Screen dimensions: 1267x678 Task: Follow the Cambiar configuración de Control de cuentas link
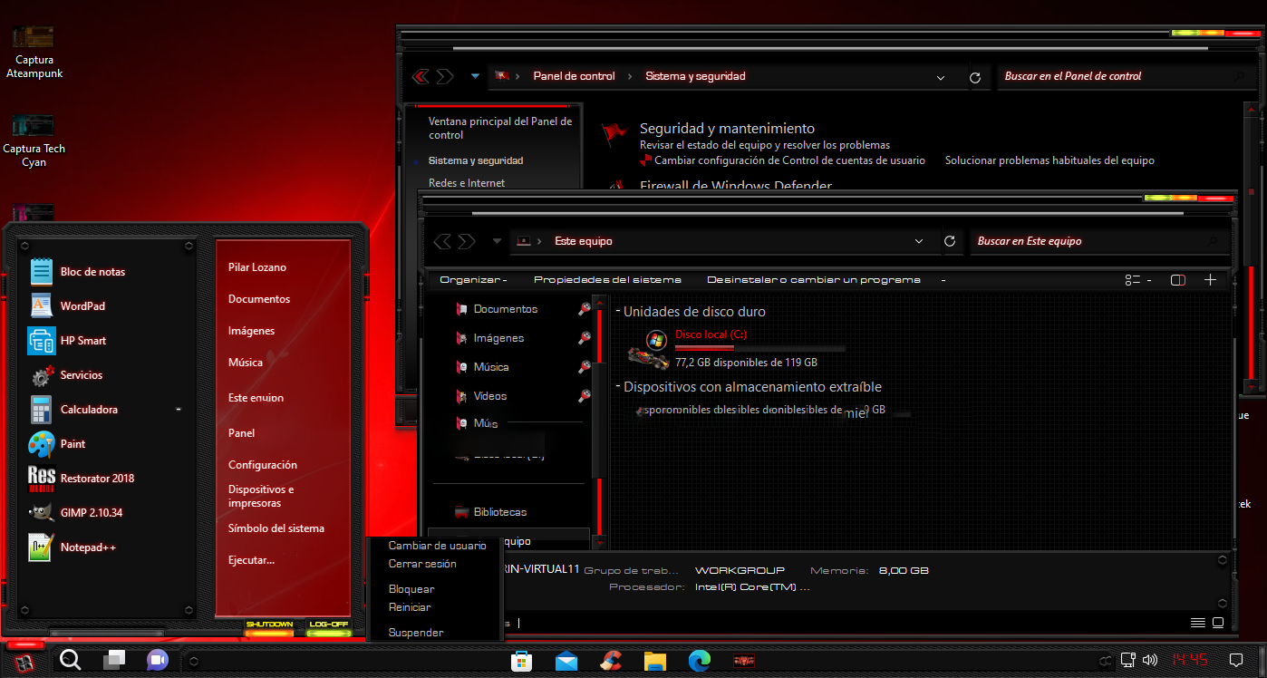788,160
